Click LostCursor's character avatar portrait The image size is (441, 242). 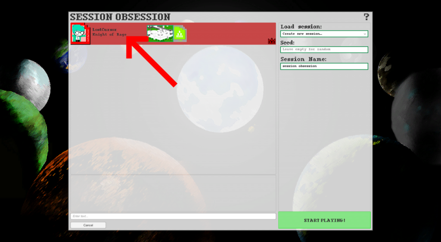(x=79, y=34)
